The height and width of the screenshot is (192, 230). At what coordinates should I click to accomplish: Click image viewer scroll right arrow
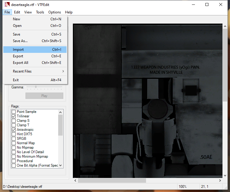pos(220,180)
